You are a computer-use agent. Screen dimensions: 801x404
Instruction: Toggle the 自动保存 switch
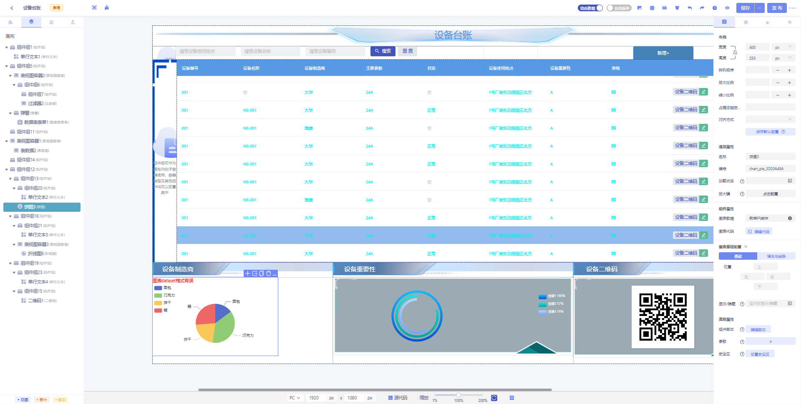click(619, 8)
